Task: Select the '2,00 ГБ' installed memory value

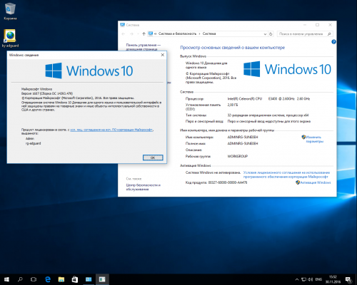Action: pos(233,105)
